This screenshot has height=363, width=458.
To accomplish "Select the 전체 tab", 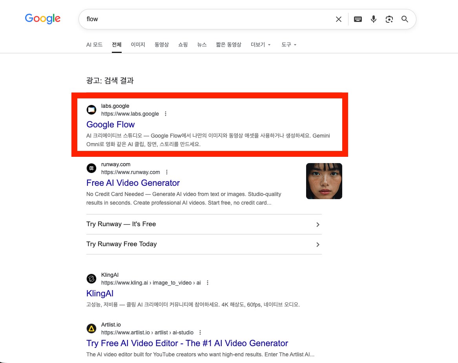I will click(x=117, y=45).
